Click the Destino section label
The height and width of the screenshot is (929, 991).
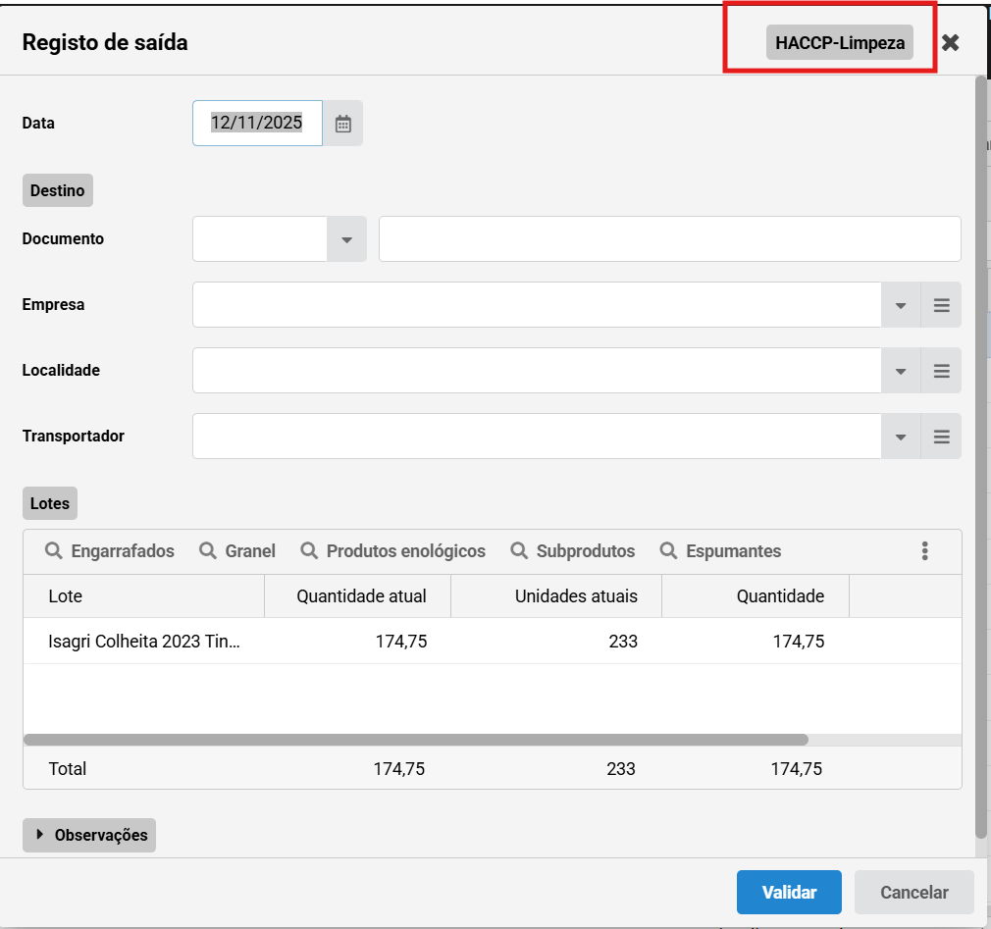coord(58,190)
